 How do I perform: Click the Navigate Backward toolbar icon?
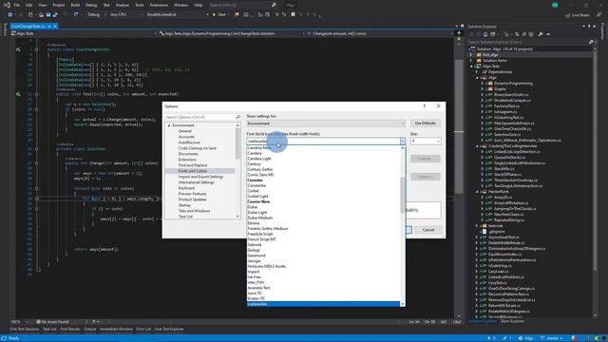point(9,15)
